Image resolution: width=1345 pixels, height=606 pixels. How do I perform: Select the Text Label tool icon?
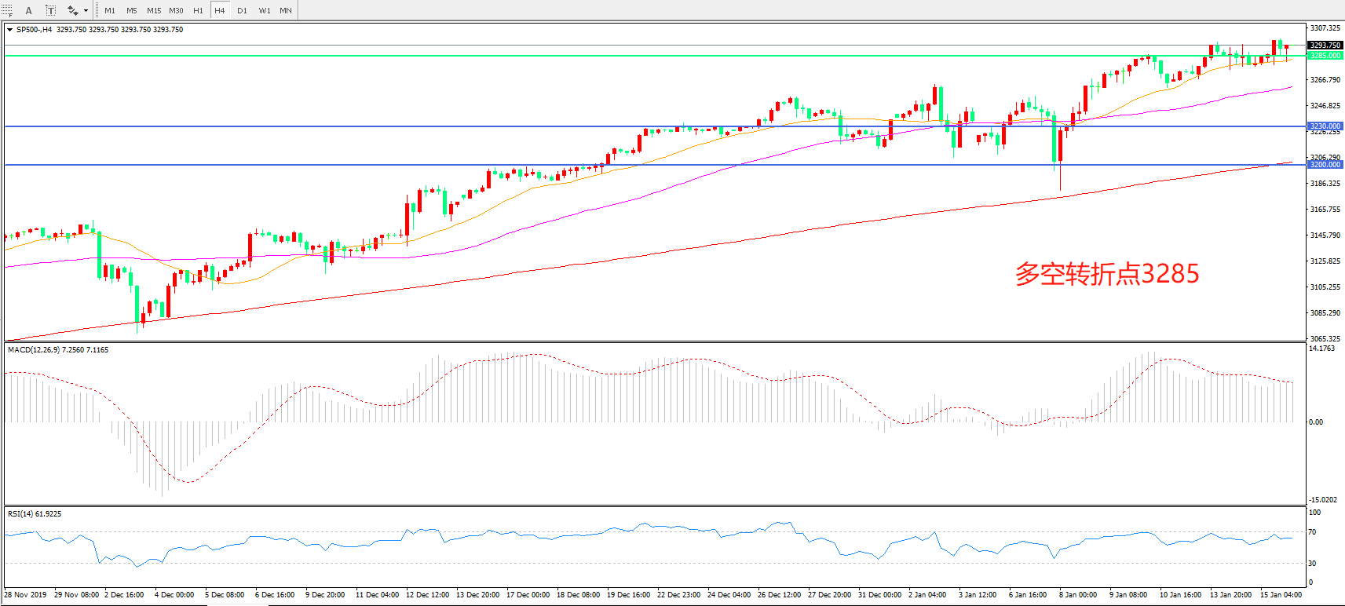pyautogui.click(x=50, y=10)
